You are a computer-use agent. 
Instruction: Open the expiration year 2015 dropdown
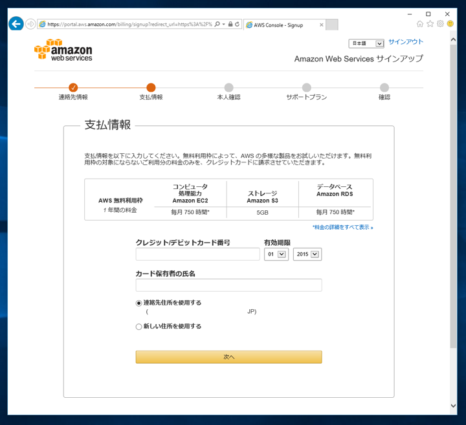point(307,254)
